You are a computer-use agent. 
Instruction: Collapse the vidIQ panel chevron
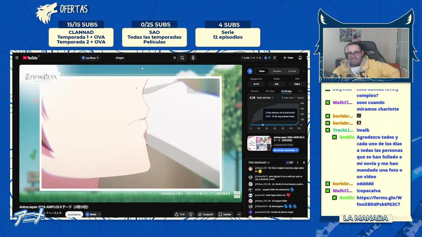pyautogui.click(x=304, y=71)
